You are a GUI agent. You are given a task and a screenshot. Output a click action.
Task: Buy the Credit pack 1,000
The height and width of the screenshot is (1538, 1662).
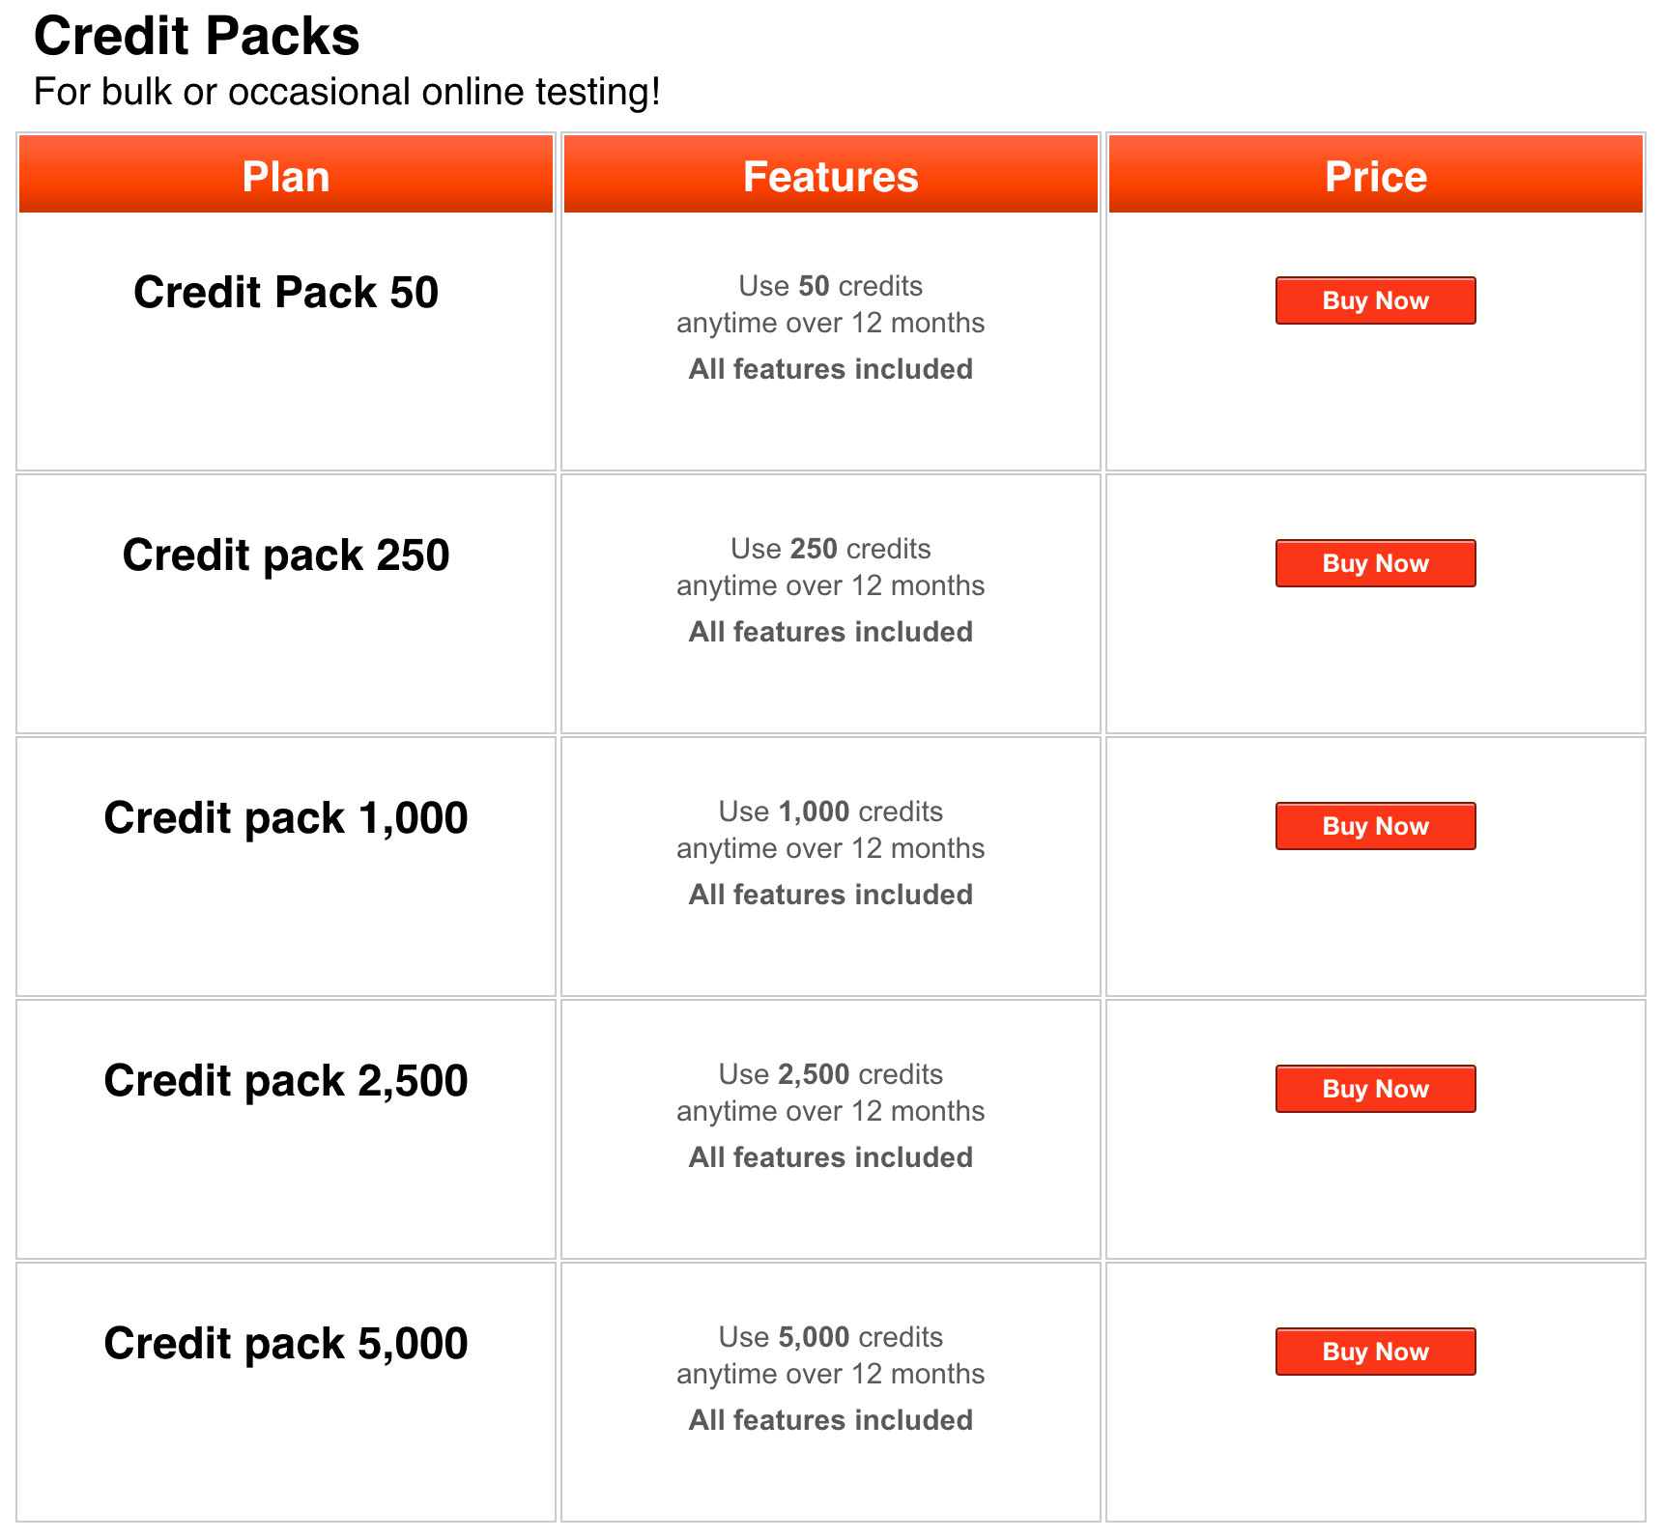click(1375, 826)
